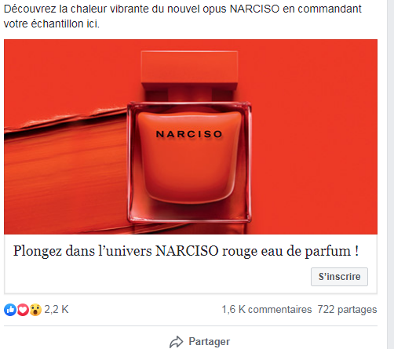394x349 pixels.
Task: Open the 722 partages link
Action: (347, 310)
